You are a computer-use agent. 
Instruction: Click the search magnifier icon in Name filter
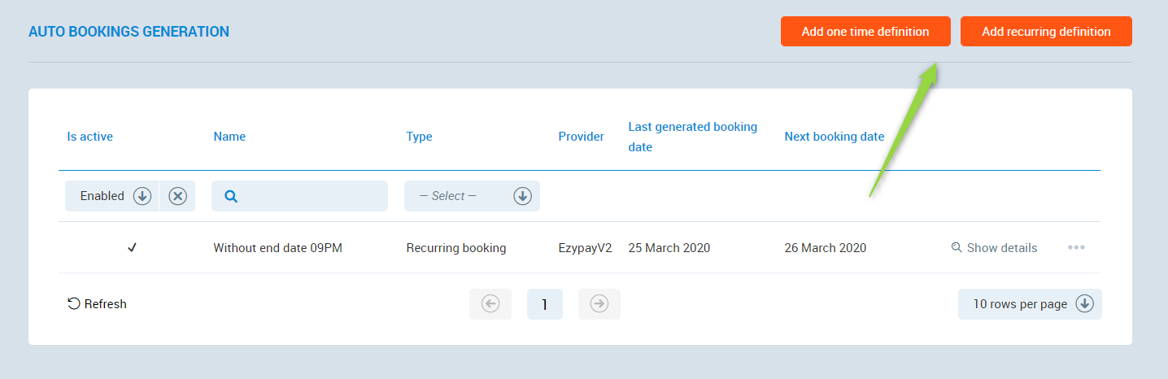pyautogui.click(x=231, y=196)
